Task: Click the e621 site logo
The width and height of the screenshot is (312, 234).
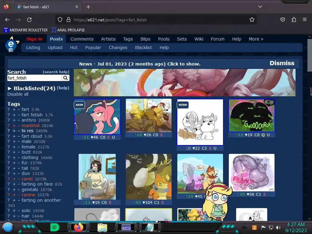Action: (x=12, y=44)
